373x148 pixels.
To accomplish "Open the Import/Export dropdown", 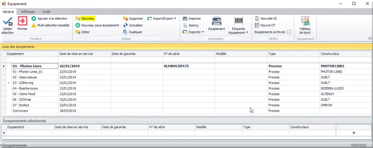I will point(161,18).
